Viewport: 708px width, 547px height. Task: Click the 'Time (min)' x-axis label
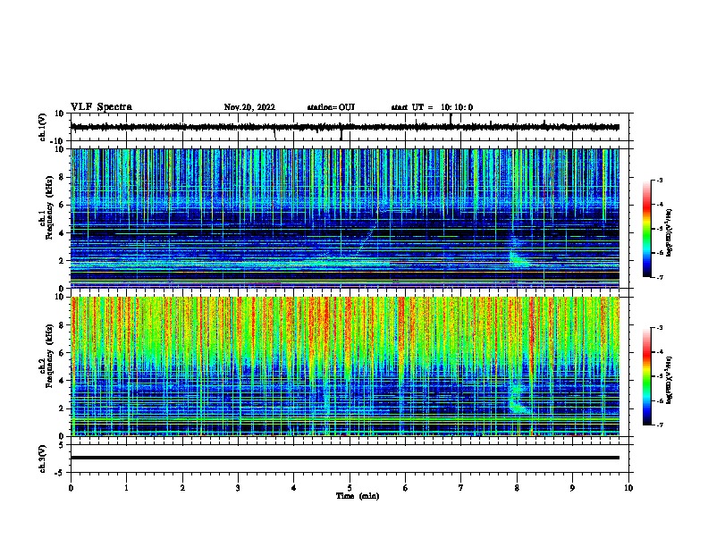(x=358, y=496)
